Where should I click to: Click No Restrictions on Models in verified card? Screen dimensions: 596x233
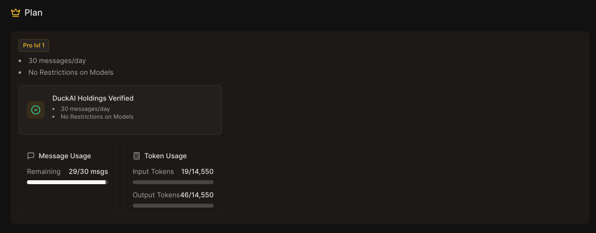pos(97,117)
